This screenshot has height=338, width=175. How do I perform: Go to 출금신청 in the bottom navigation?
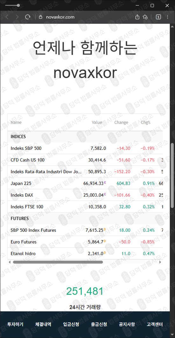[99, 324]
